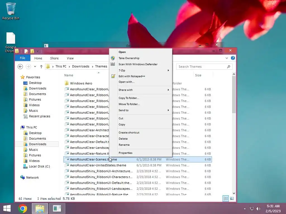286x214 pixels.
Task: Select Documents under Favorites
Action: tap(37, 94)
